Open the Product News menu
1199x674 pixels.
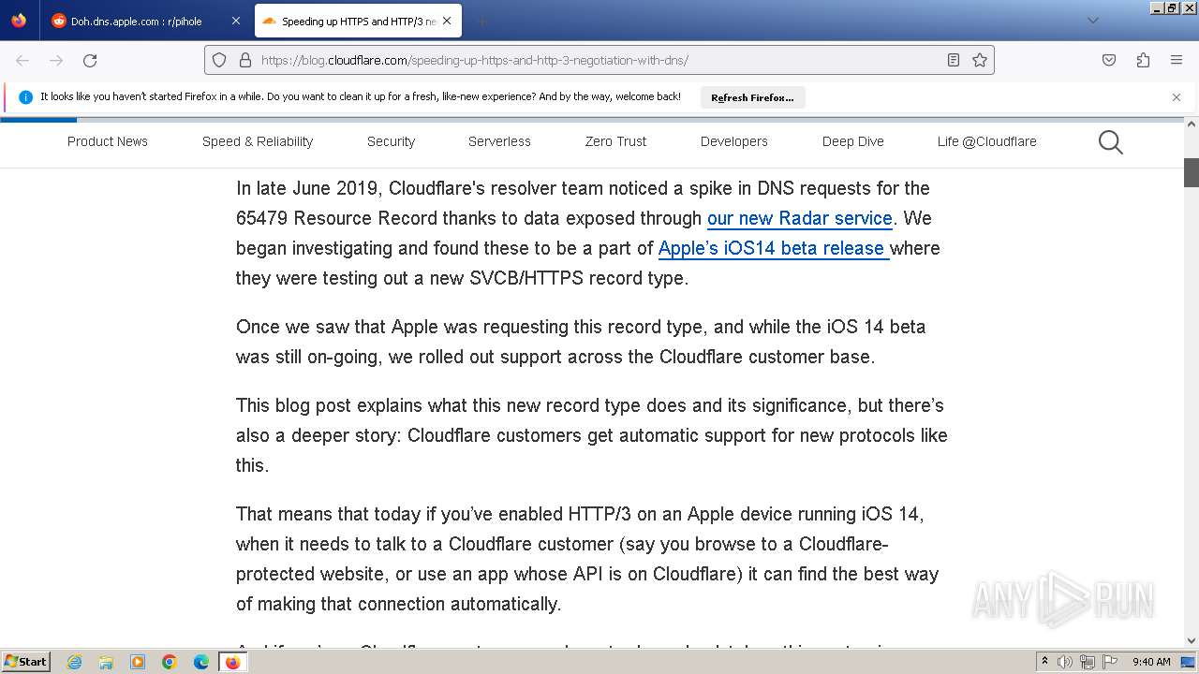[108, 141]
